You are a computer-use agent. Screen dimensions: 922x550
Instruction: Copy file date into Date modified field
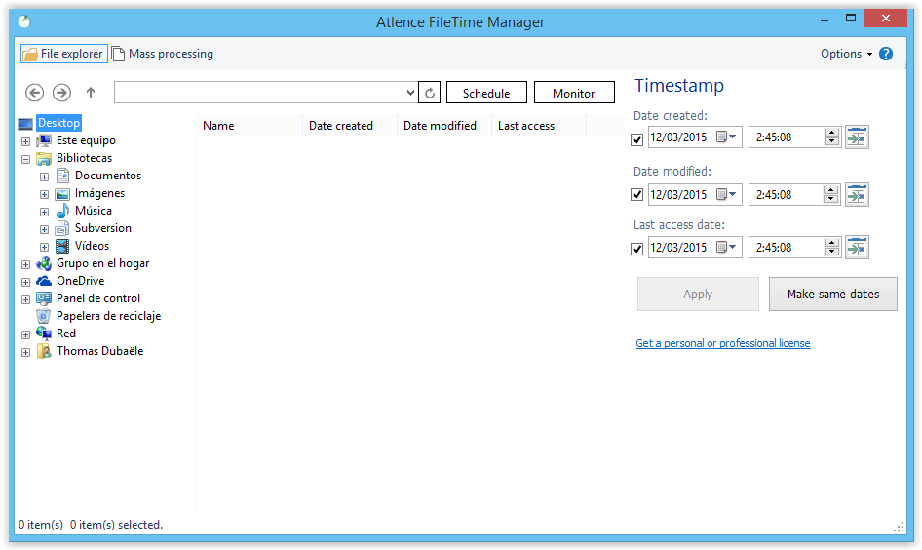(x=857, y=195)
